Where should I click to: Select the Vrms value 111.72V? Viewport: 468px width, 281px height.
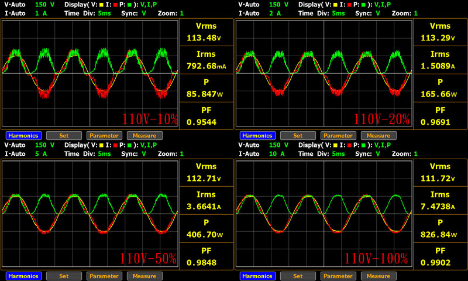(x=438, y=179)
